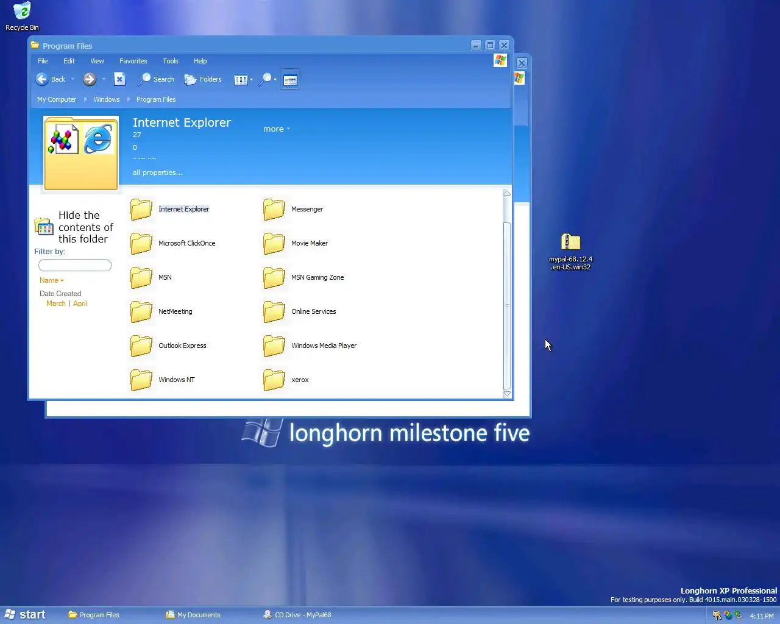Click the delete (X page) toolbar icon

[x=120, y=79]
